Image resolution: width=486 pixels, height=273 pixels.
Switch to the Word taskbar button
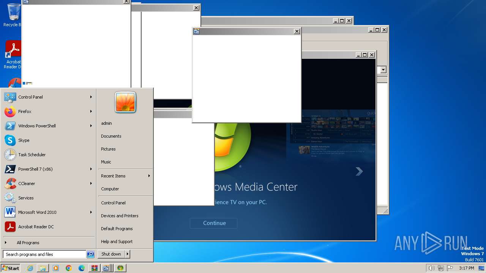[x=107, y=268]
